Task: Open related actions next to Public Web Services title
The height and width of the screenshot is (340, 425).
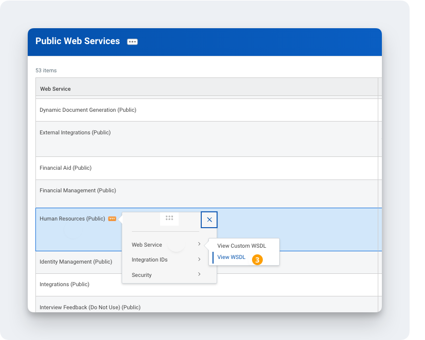Action: [x=132, y=42]
